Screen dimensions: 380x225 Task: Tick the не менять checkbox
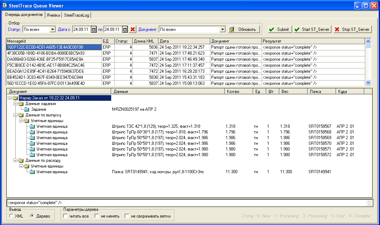coord(97,216)
